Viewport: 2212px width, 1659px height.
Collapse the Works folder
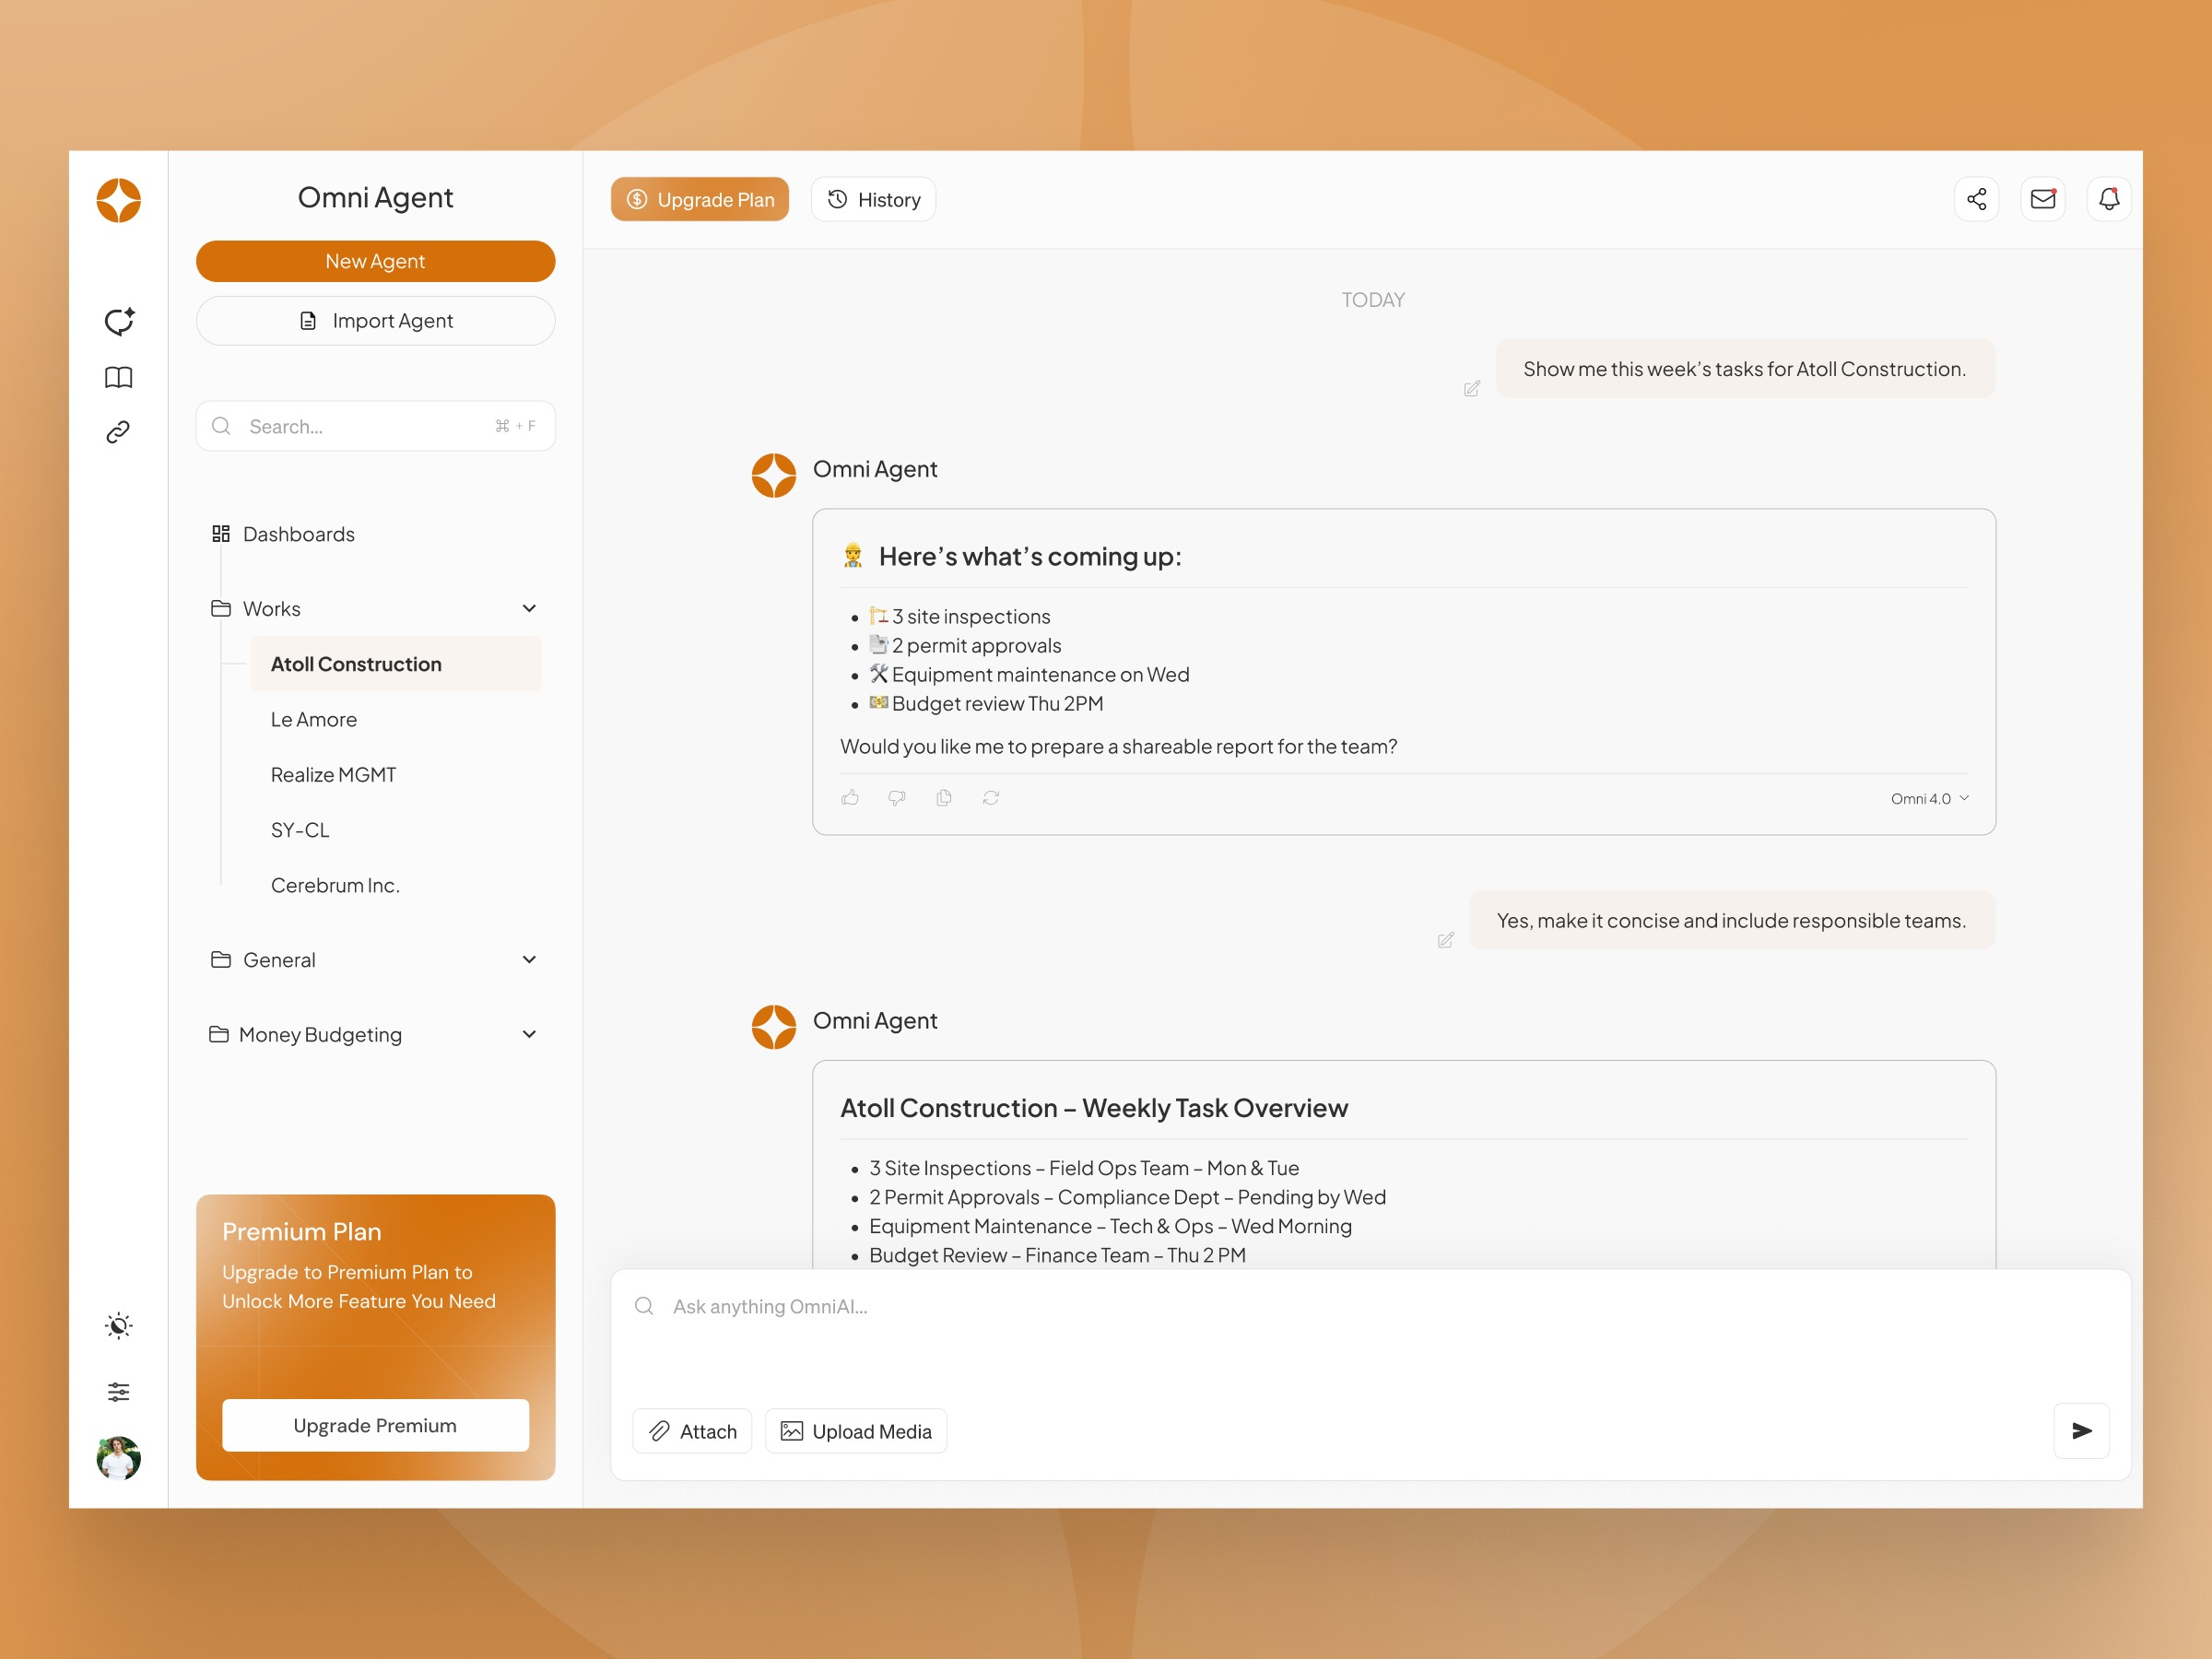pos(529,608)
